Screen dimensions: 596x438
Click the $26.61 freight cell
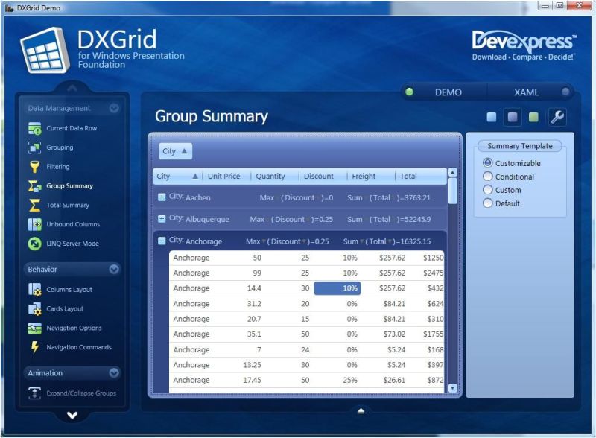(x=394, y=380)
